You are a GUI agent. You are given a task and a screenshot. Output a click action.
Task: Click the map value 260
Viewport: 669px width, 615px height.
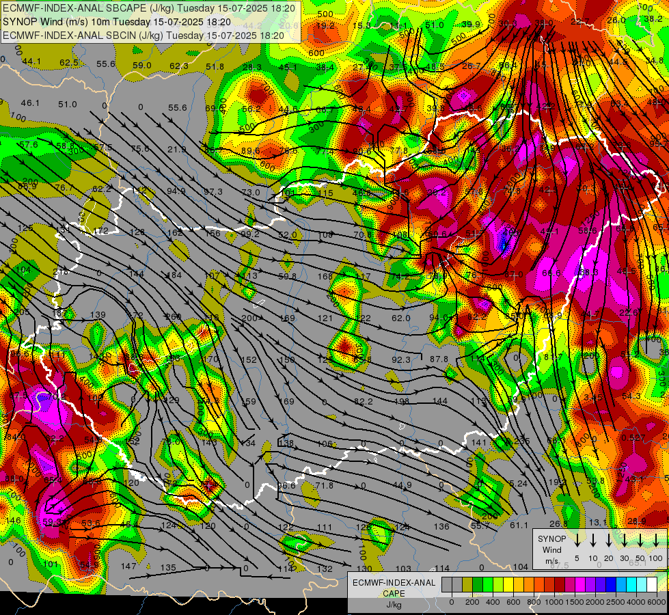(x=173, y=316)
